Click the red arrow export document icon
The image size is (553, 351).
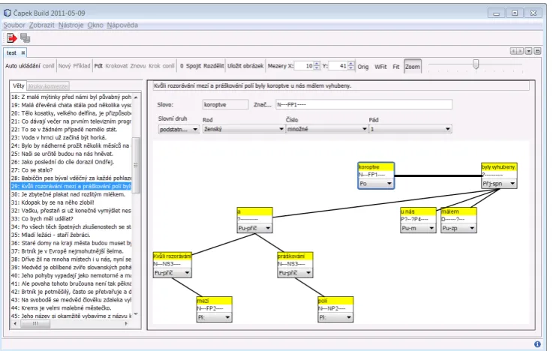tap(12, 37)
